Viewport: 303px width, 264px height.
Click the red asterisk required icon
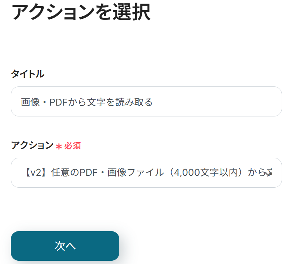pyautogui.click(x=59, y=146)
